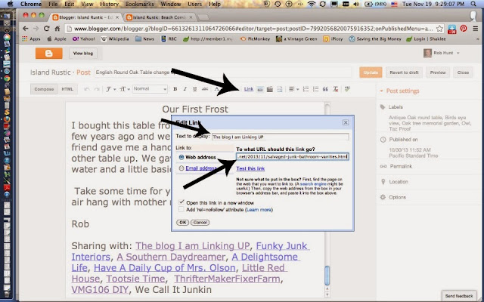Open the Rob Hunt account dropdown
The height and width of the screenshot is (302, 484).
click(x=442, y=53)
